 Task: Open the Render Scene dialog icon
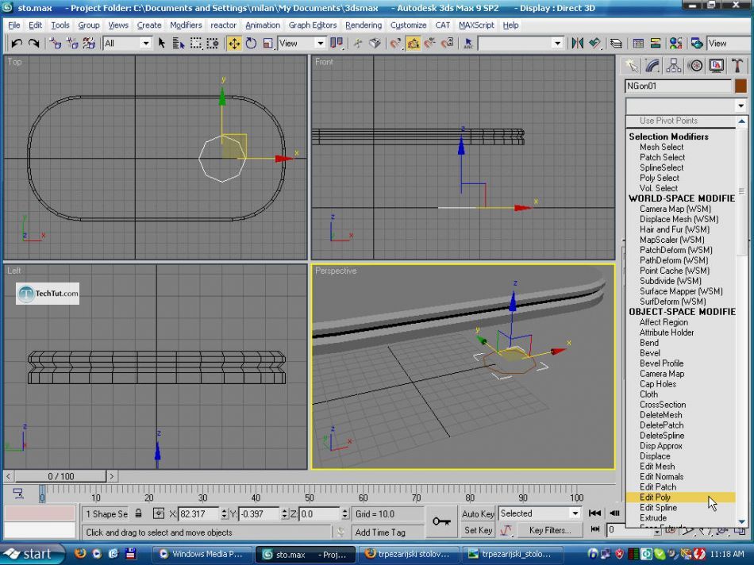point(697,44)
